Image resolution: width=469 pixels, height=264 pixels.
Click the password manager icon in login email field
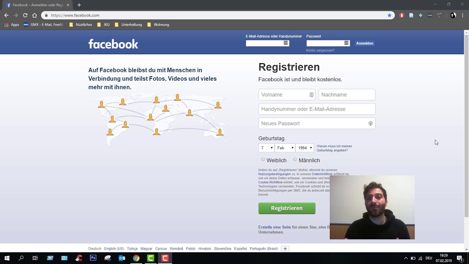click(x=286, y=43)
